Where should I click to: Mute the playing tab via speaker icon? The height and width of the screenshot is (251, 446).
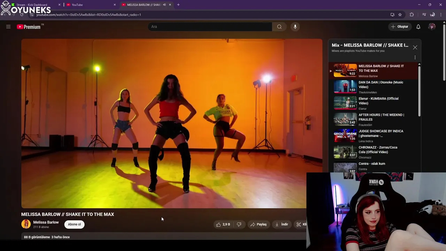(164, 5)
